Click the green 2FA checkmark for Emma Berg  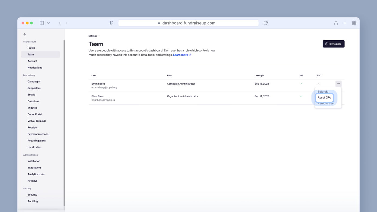[x=301, y=84]
